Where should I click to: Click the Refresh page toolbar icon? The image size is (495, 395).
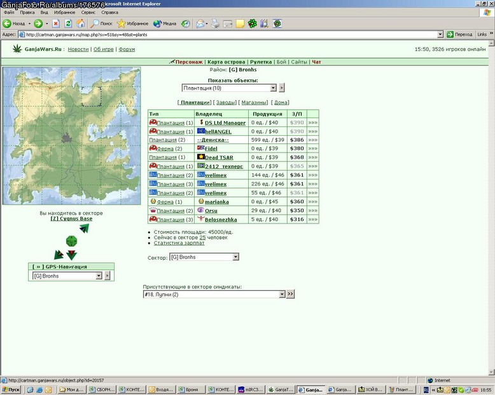click(x=68, y=23)
